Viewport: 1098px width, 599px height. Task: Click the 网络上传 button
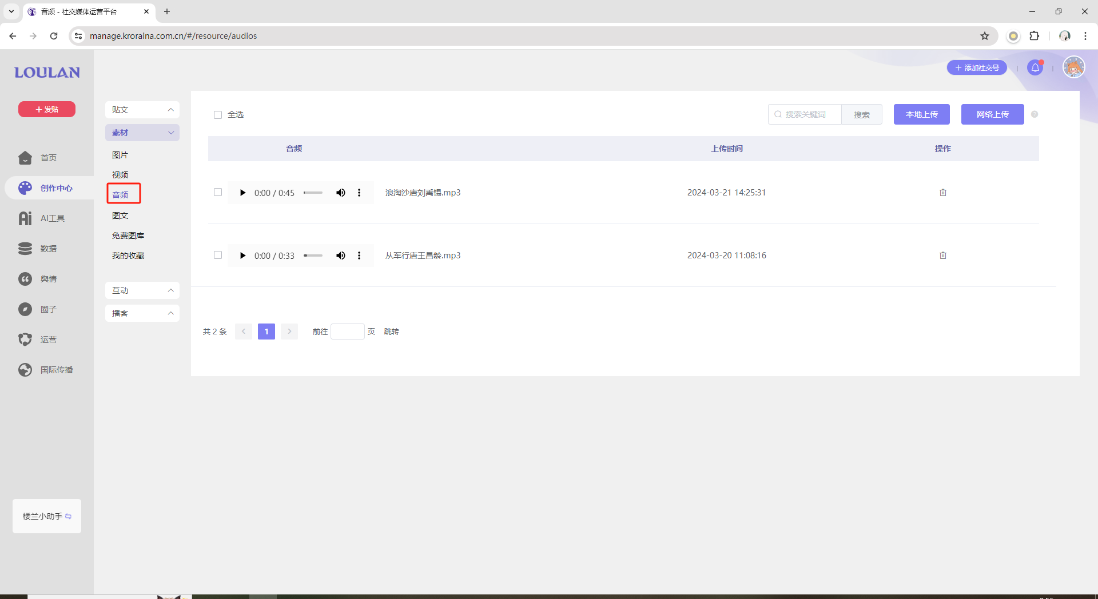(993, 114)
